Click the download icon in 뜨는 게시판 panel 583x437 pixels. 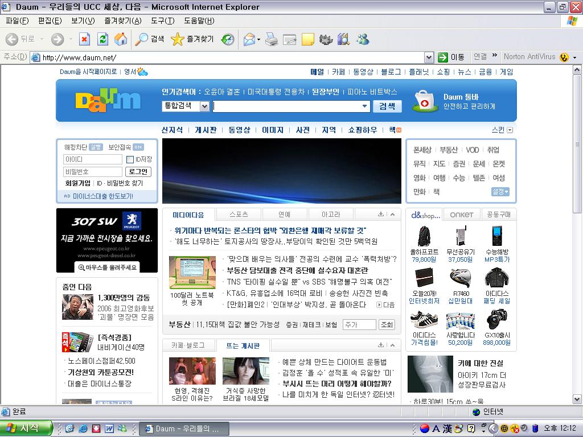coord(381,345)
